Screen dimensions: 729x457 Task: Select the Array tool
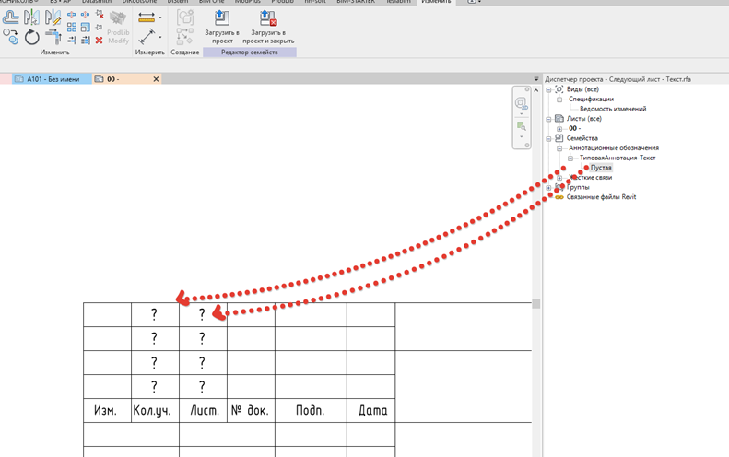(x=72, y=28)
